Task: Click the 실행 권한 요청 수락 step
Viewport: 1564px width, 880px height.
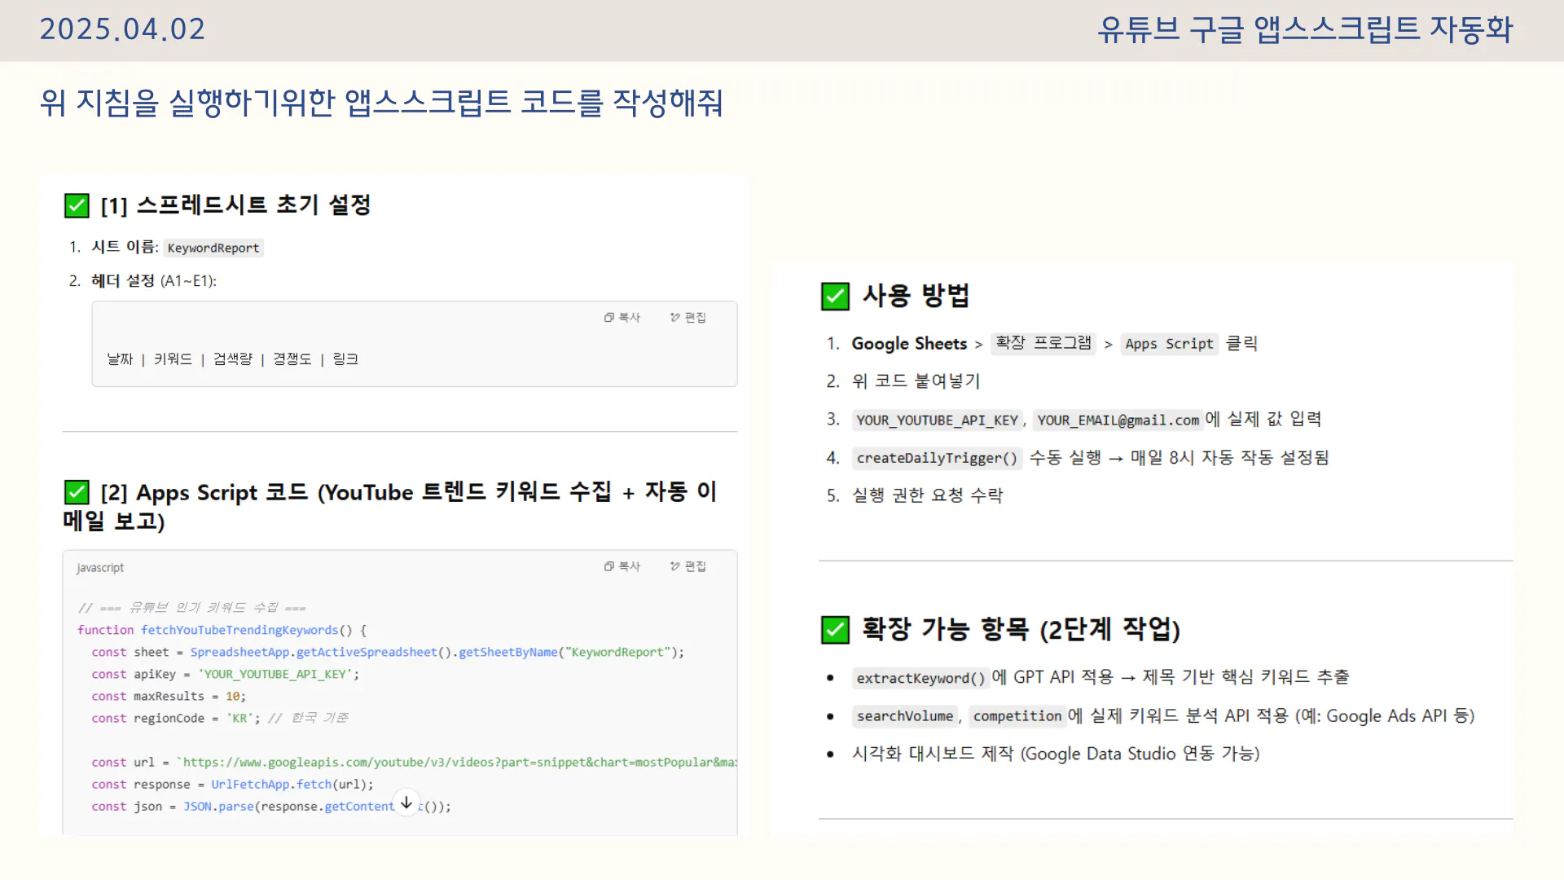Action: [927, 495]
